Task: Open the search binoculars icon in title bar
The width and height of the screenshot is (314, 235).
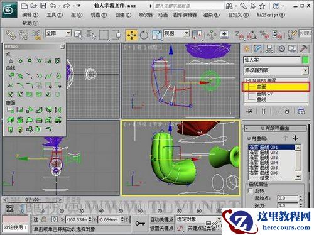Action: tap(229, 6)
